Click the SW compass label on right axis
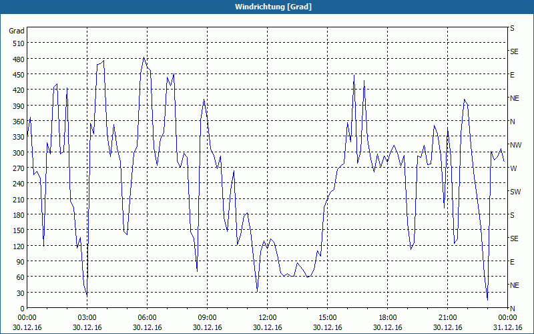The image size is (534, 334). tap(515, 192)
